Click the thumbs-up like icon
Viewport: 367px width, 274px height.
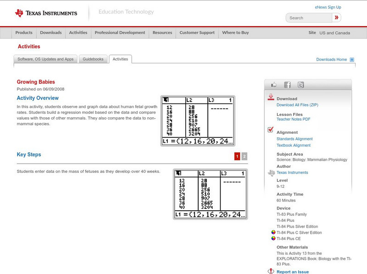pos(273,85)
